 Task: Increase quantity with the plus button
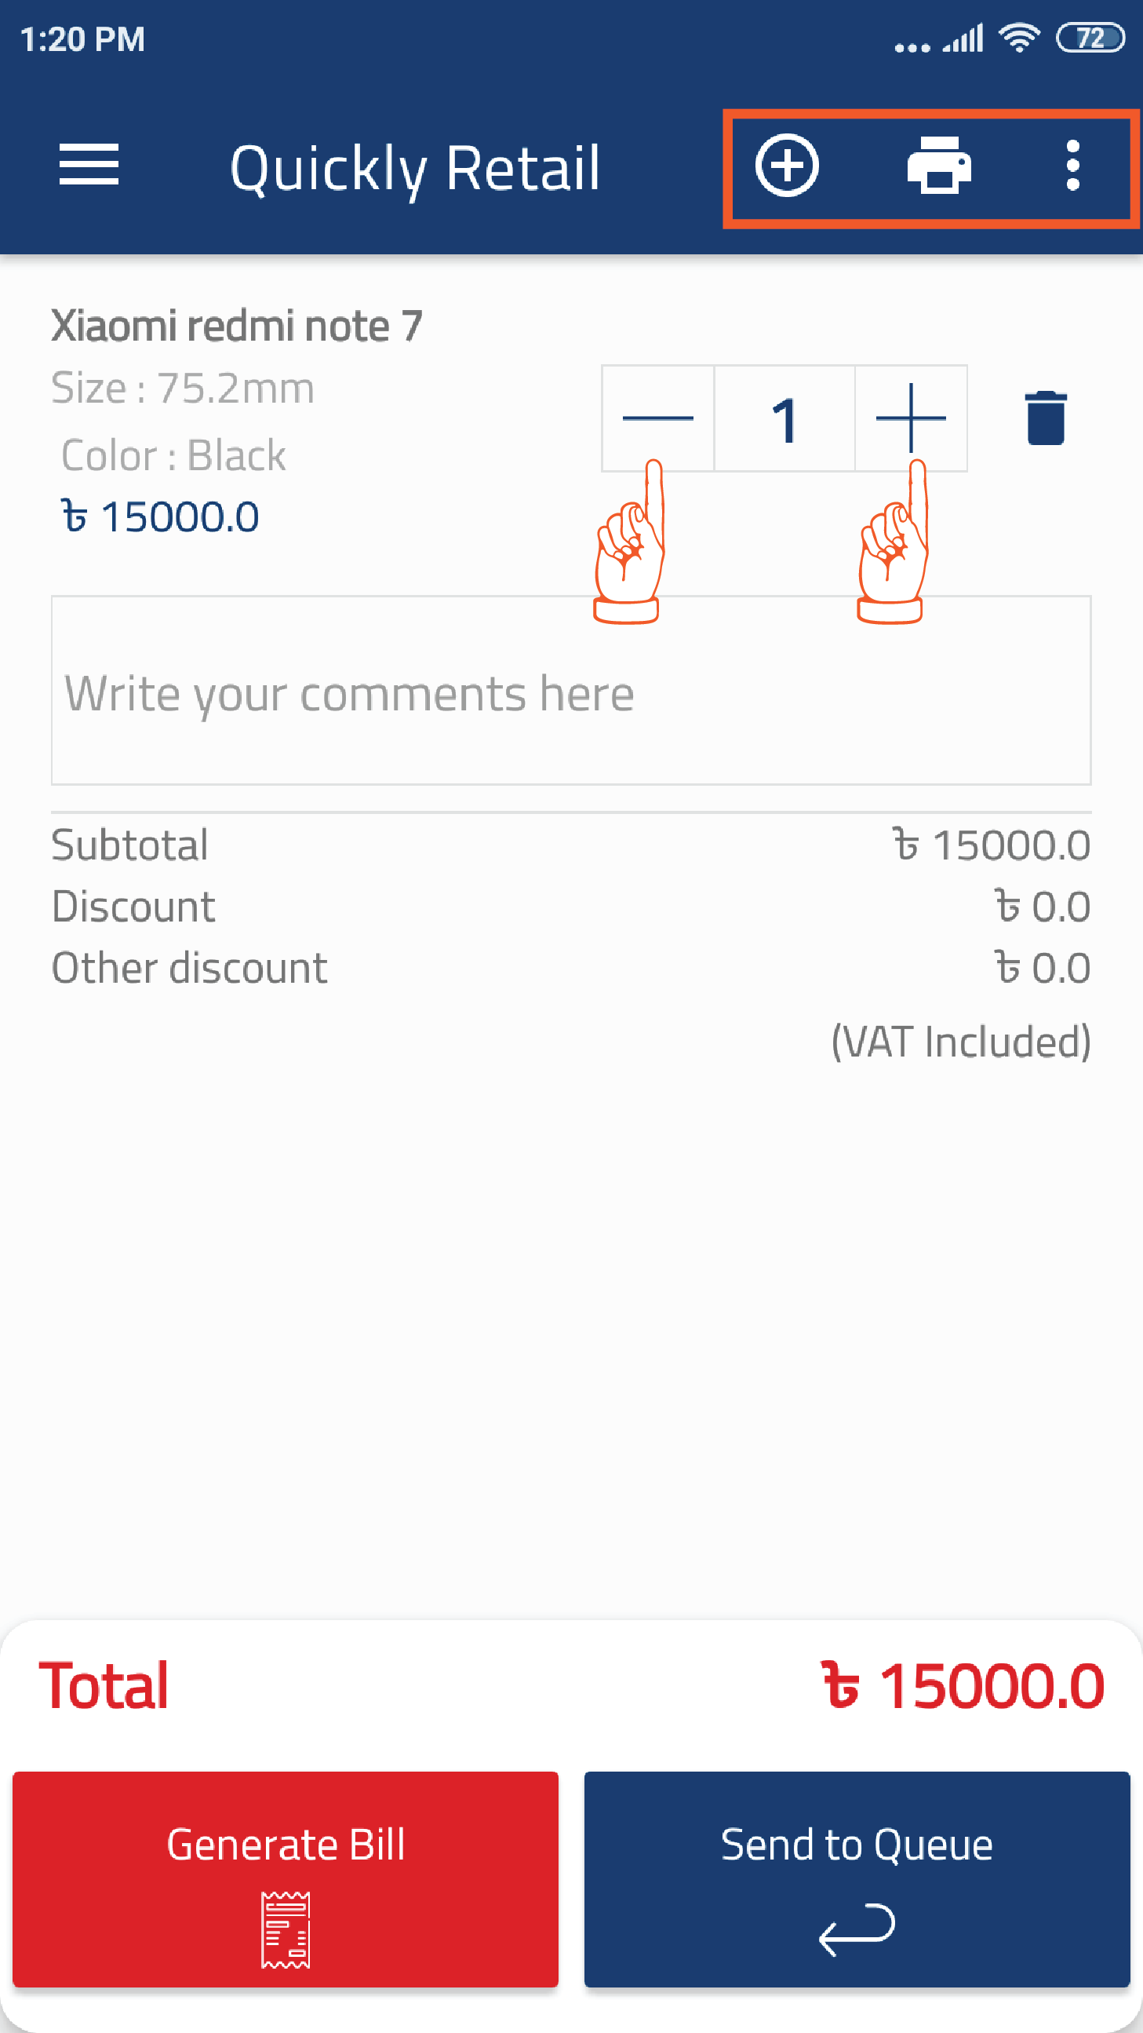point(911,418)
